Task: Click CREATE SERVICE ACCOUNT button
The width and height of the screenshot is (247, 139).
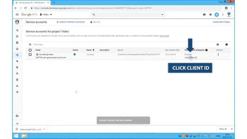Action: (71, 22)
